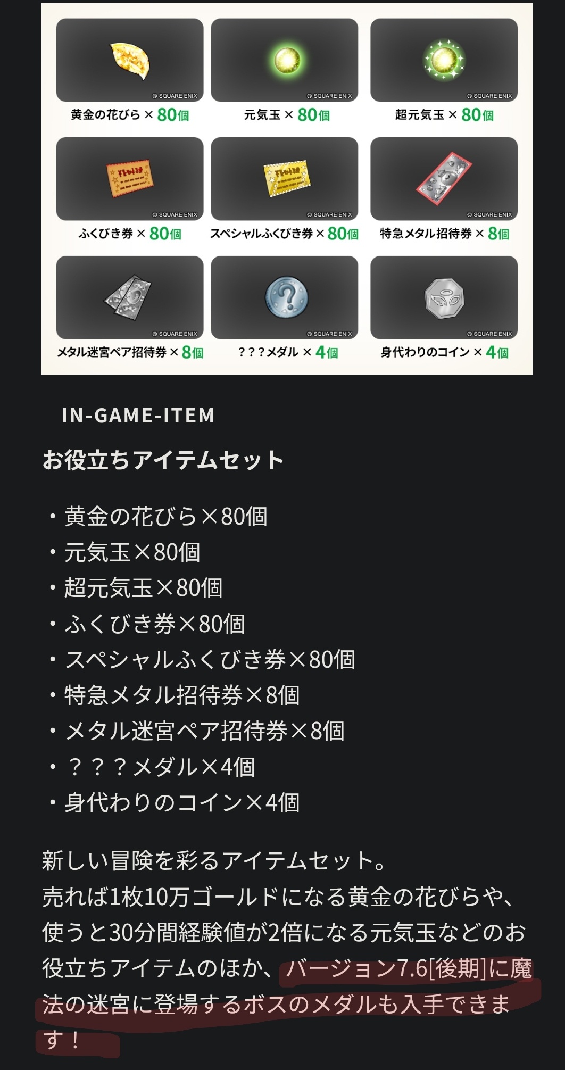Tap the 特急メタル招待券 × 8個 caption
565x1070 pixels.
click(x=444, y=234)
